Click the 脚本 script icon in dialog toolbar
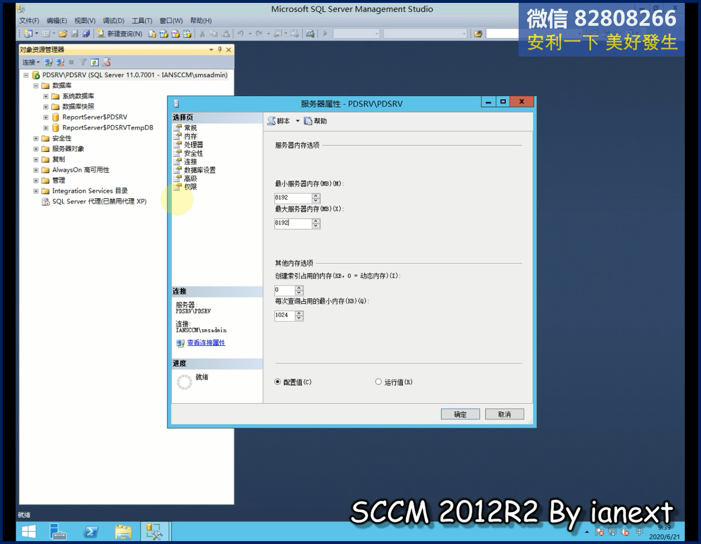 tap(271, 121)
